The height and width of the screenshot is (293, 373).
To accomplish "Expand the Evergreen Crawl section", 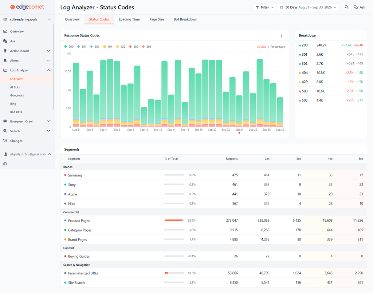I will [48, 121].
